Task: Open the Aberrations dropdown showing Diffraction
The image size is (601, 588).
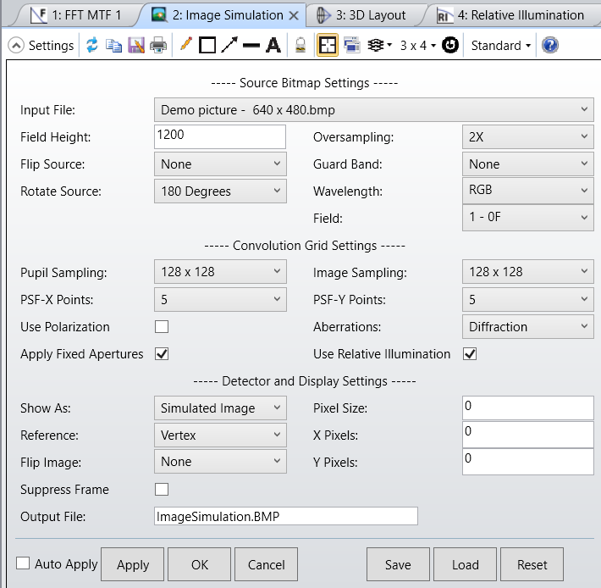Action: (x=528, y=327)
